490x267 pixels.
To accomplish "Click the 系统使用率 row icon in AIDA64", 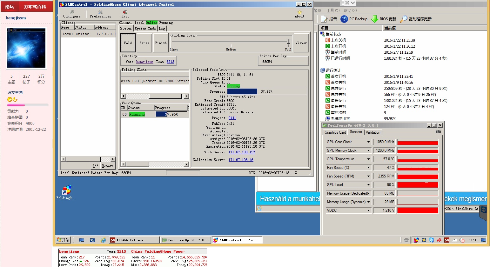I will [328, 118].
